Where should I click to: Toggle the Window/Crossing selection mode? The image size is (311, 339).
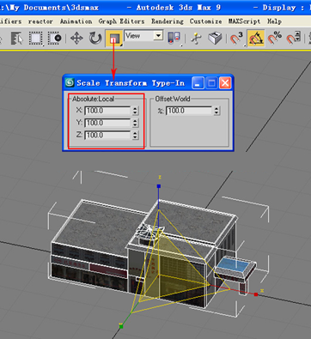pos(54,38)
